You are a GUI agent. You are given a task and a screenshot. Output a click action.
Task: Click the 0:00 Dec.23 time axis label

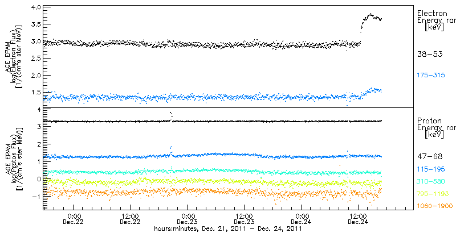(x=188, y=219)
